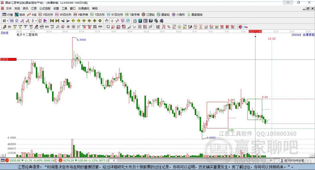
Task: Click the jump-to-first-bar icon
Action: click(x=52, y=21)
